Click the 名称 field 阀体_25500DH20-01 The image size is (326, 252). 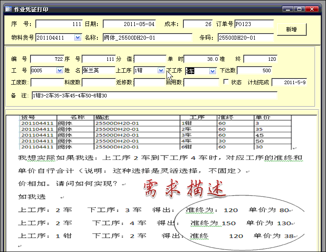[x=148, y=37]
